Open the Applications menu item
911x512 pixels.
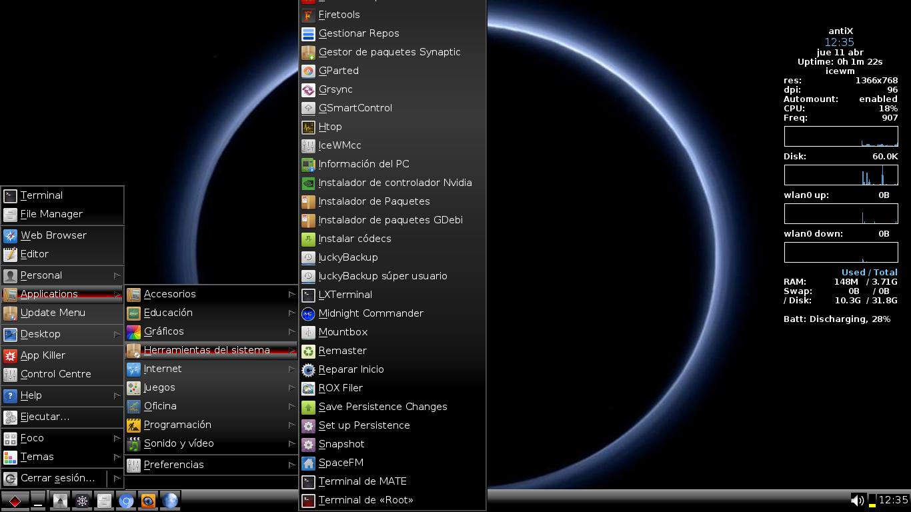[x=49, y=294]
